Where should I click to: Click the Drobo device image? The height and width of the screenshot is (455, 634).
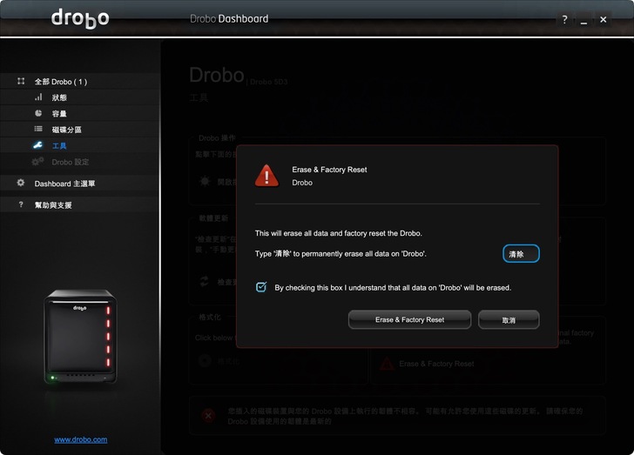[80, 337]
